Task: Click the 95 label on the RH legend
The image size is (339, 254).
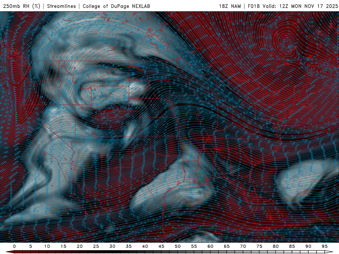Action: pyautogui.click(x=325, y=246)
